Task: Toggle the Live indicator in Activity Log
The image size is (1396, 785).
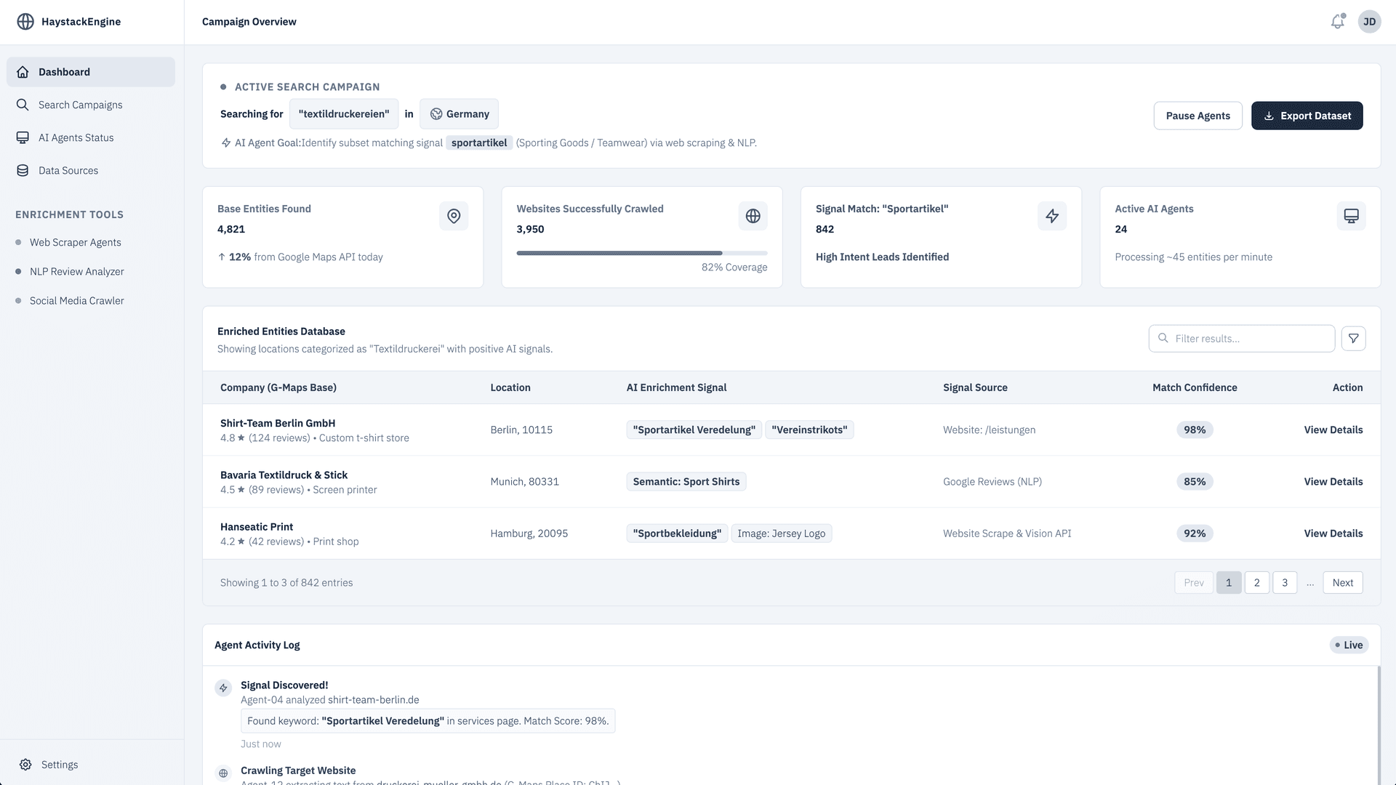Action: click(x=1349, y=645)
